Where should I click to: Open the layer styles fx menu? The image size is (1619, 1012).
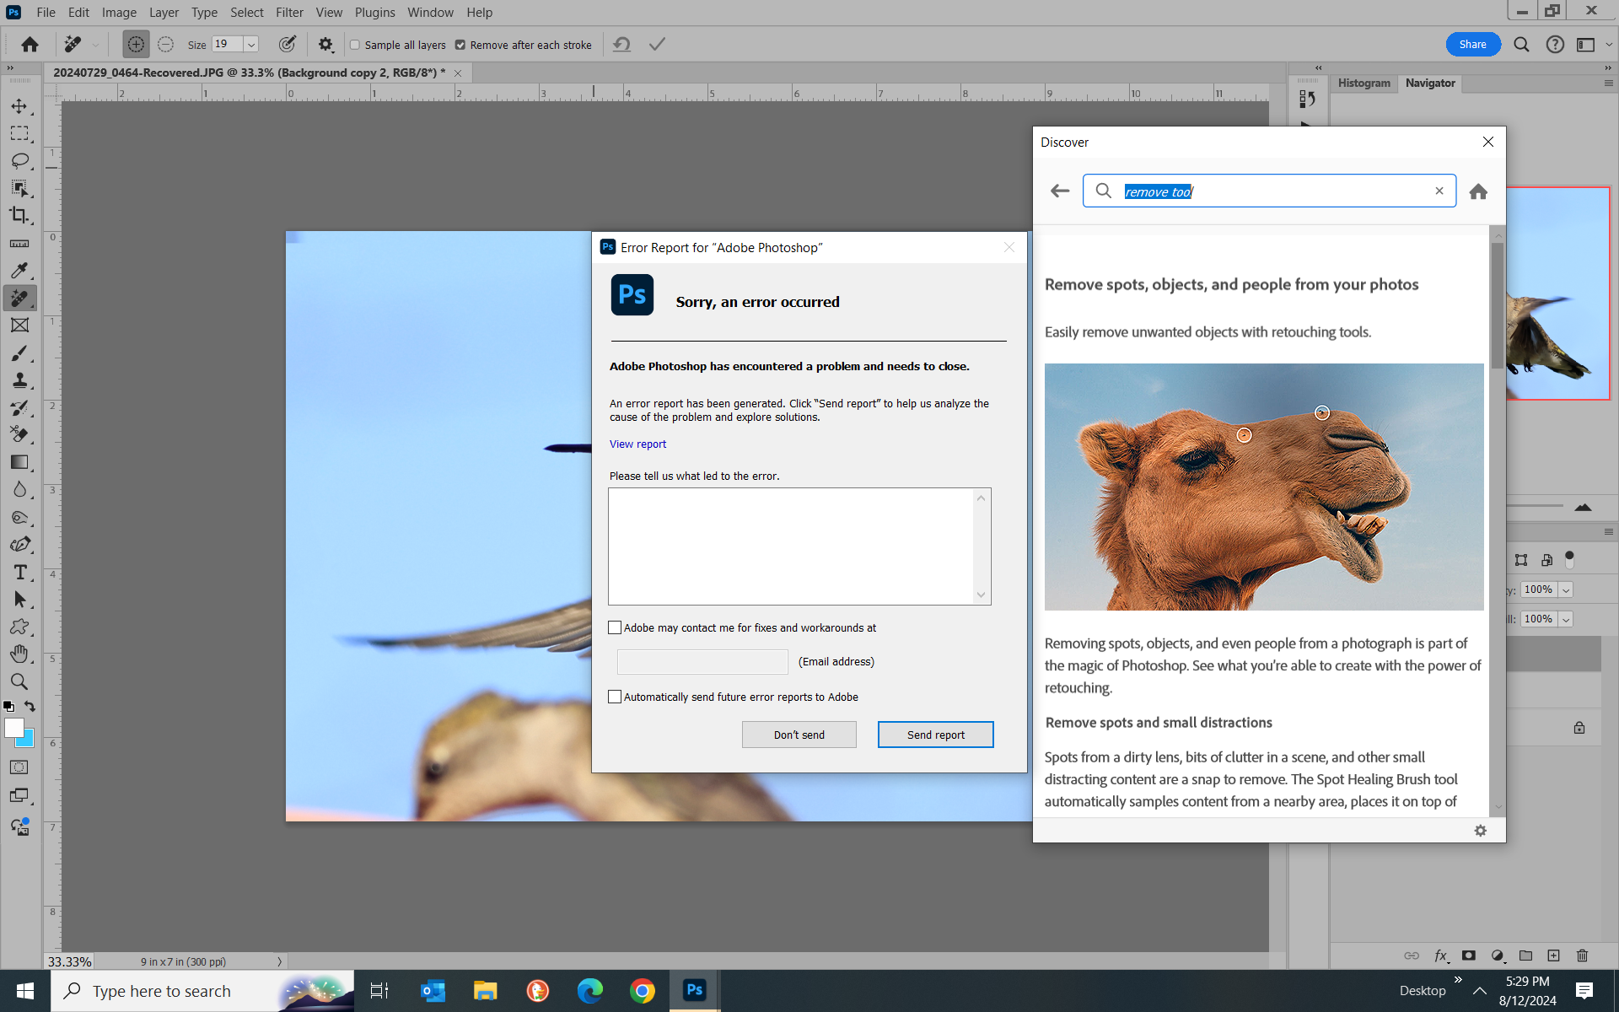(1442, 955)
